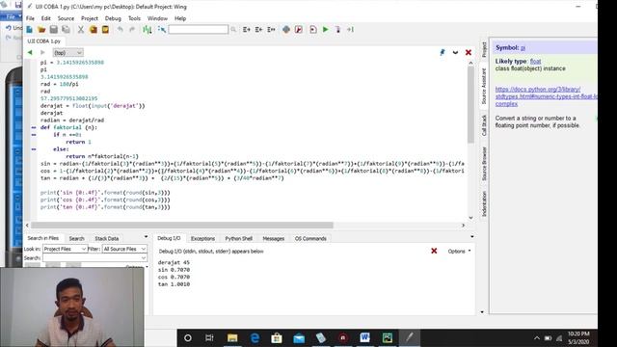Open the bottom-left panel tab menu arrow
The height and width of the screenshot is (347, 617).
(x=146, y=237)
